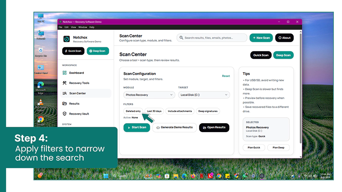342x192 pixels.
Task: Click the search magnifier icon in search bar
Action: [181, 38]
